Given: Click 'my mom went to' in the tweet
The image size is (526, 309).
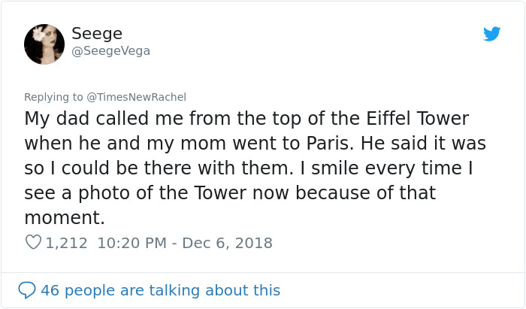Looking at the screenshot, I should pyautogui.click(x=245, y=143).
